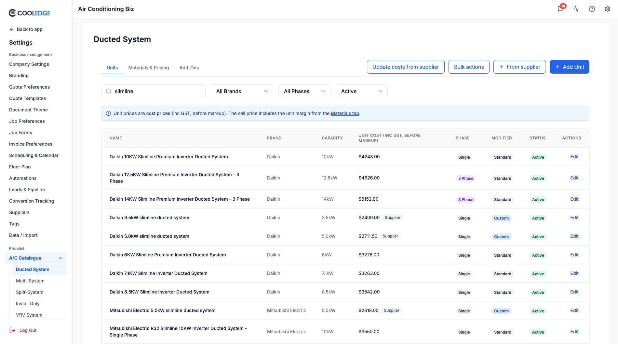Viewport: 618px width, 344px height.
Task: Switch to the Add-Ons tab
Action: pyautogui.click(x=189, y=68)
